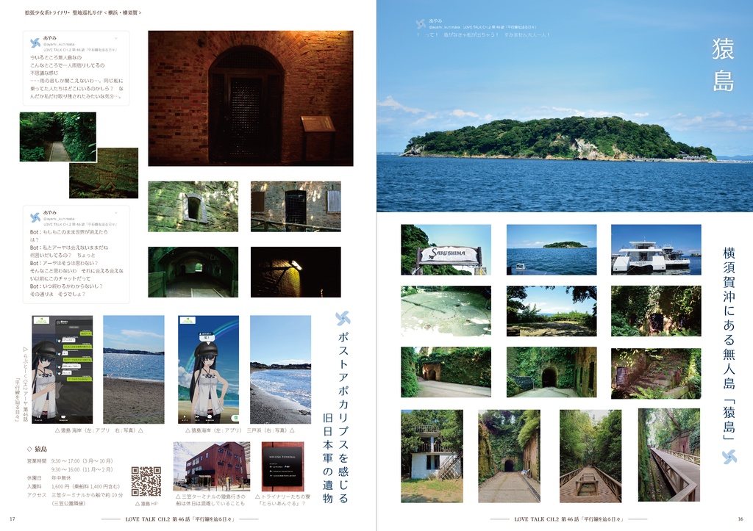Select the app chat screenshot with green bubbles
753x531 pixels.
63,369
